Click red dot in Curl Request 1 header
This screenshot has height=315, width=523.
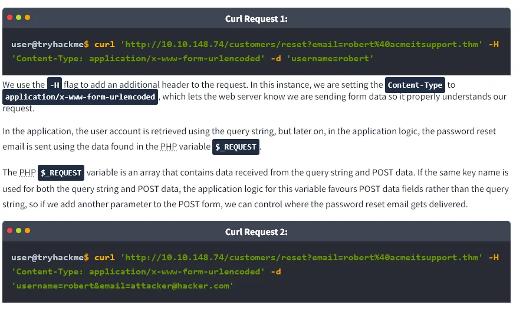click(x=9, y=17)
